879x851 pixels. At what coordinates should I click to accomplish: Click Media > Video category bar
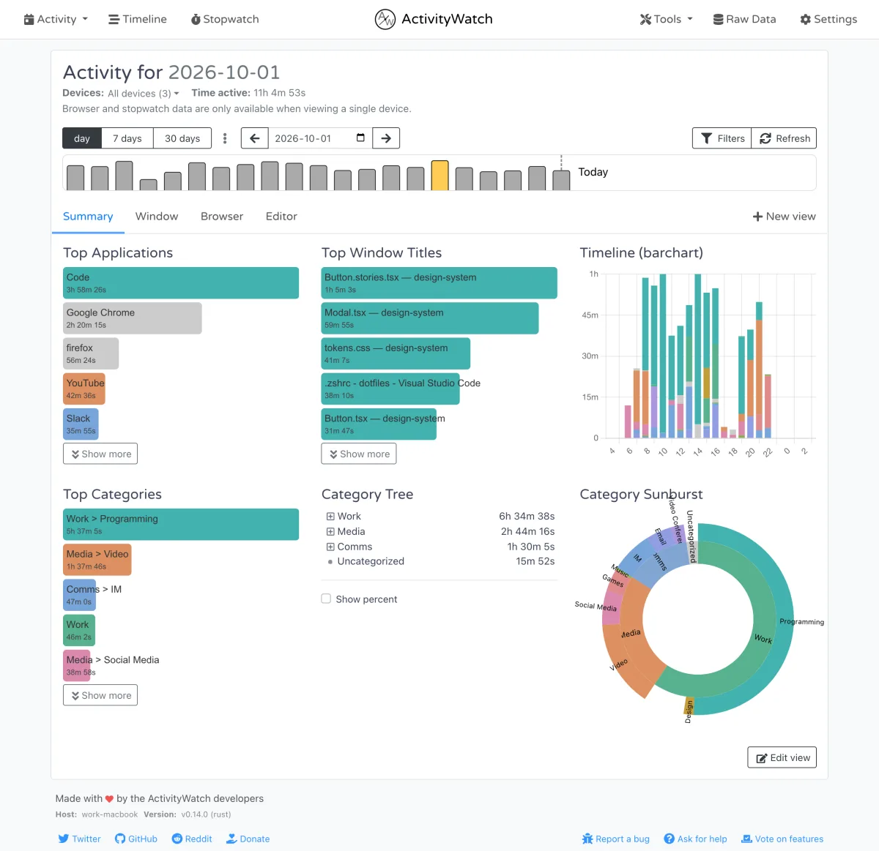pyautogui.click(x=97, y=560)
